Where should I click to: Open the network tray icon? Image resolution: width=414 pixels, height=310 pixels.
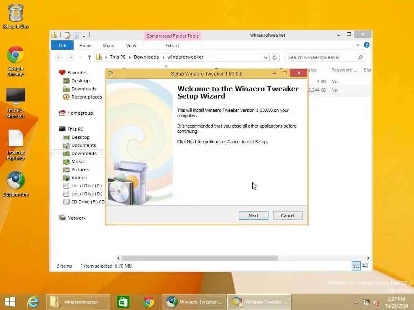(366, 302)
